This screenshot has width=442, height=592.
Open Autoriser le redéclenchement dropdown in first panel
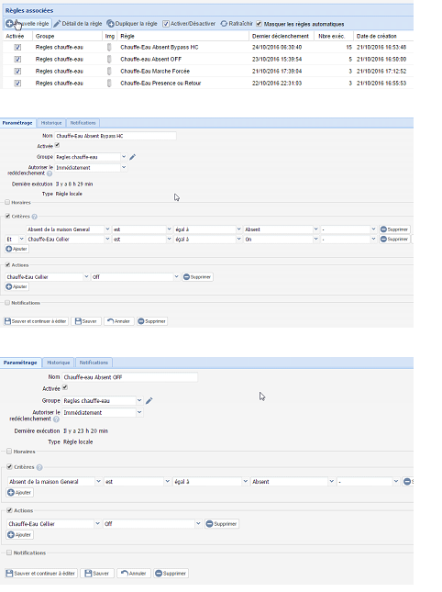pos(91,168)
